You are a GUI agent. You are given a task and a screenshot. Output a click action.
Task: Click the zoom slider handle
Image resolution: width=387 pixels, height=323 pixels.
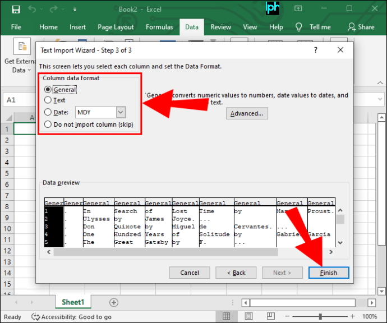[320, 316]
